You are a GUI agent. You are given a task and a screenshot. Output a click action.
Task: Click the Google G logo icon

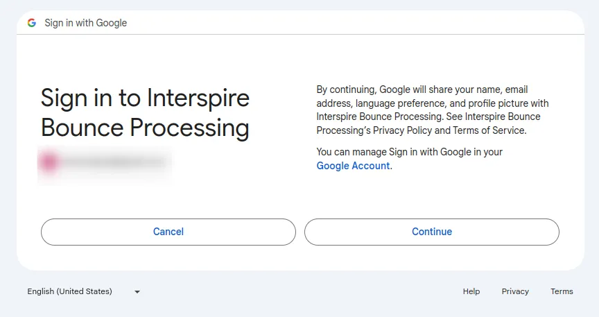(x=32, y=23)
